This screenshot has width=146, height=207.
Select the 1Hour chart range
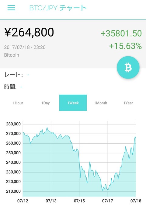click(x=18, y=103)
